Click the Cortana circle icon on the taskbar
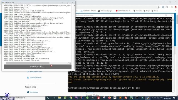This screenshot has height=100, width=178. click(48, 98)
